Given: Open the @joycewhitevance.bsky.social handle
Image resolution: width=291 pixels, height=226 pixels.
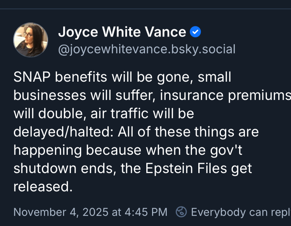Looking at the screenshot, I should click(x=146, y=49).
